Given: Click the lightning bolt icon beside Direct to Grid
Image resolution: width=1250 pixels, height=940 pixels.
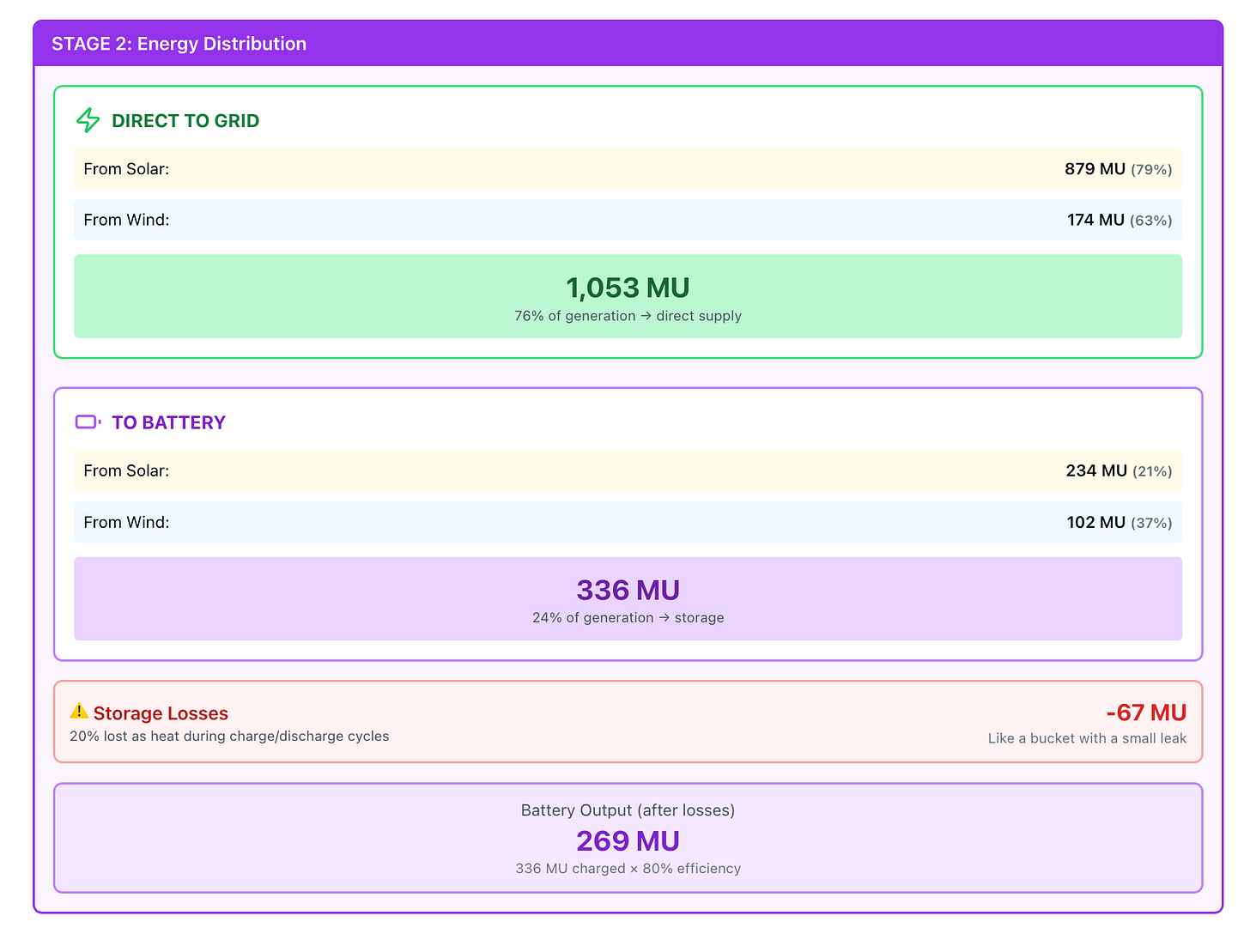Looking at the screenshot, I should coord(88,120).
